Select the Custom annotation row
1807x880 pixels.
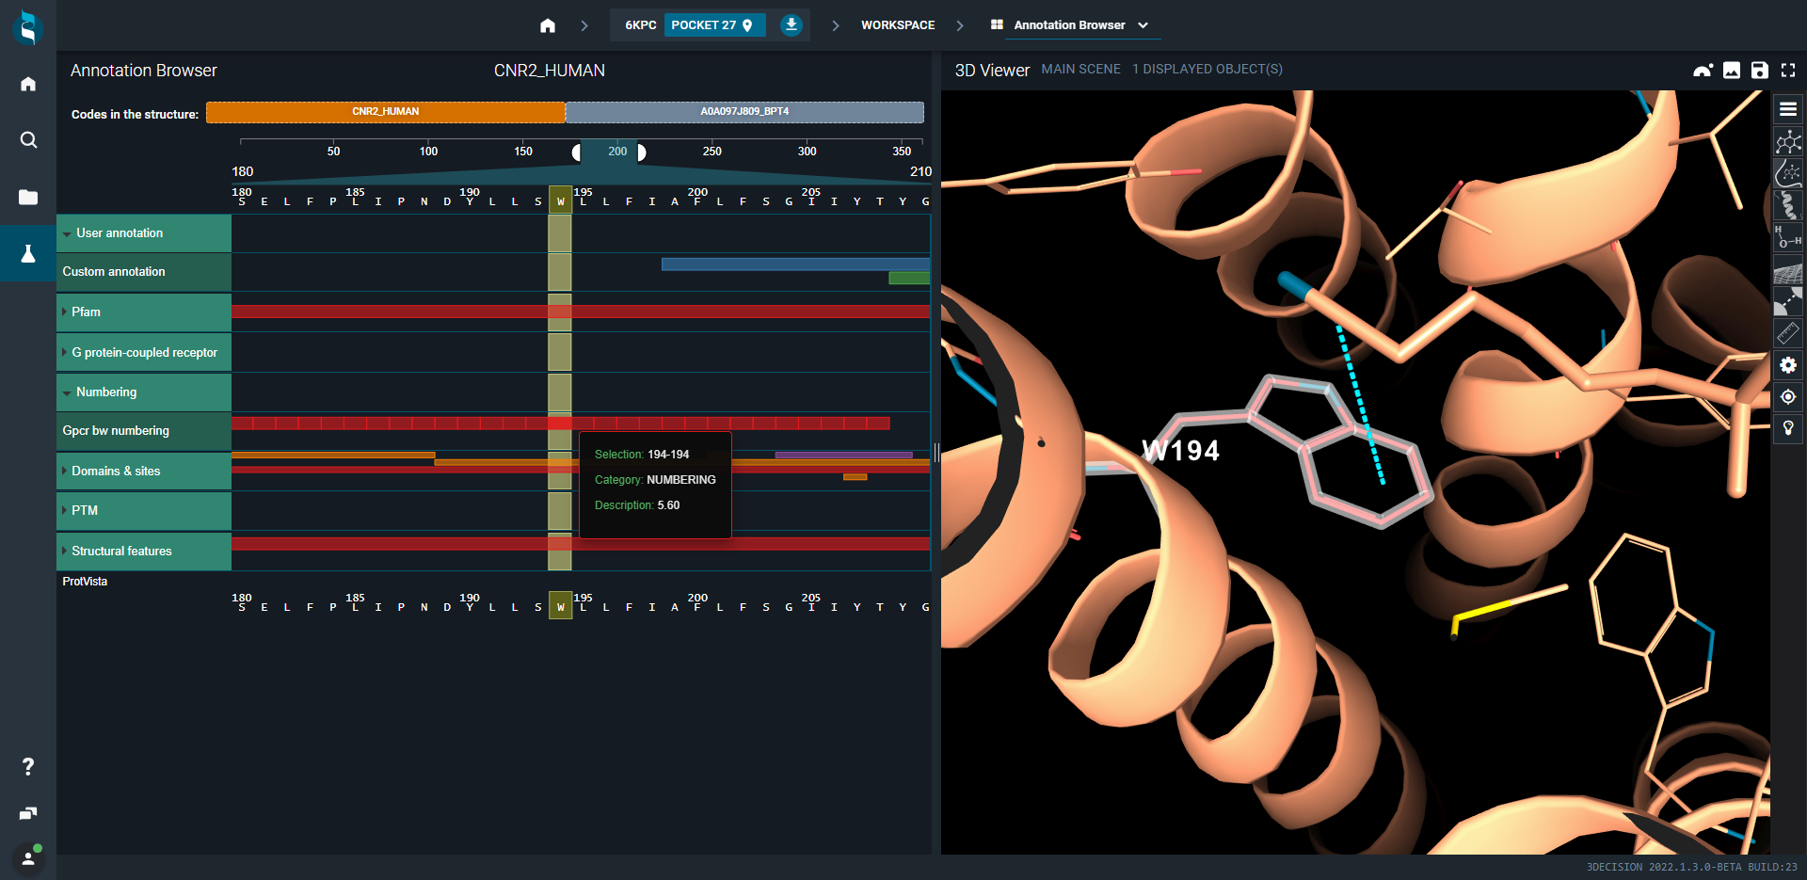click(x=144, y=272)
